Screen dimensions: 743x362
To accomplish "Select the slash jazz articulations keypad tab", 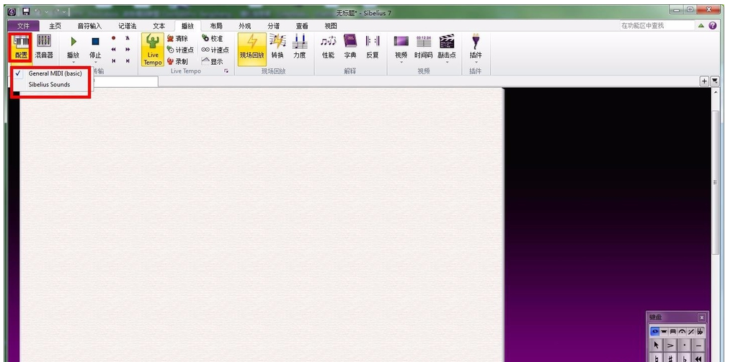I will 691,332.
